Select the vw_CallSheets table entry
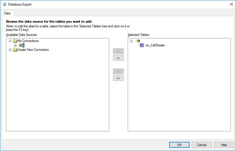Image resolution: width=236 pixels, height=151 pixels. pyautogui.click(x=155, y=45)
